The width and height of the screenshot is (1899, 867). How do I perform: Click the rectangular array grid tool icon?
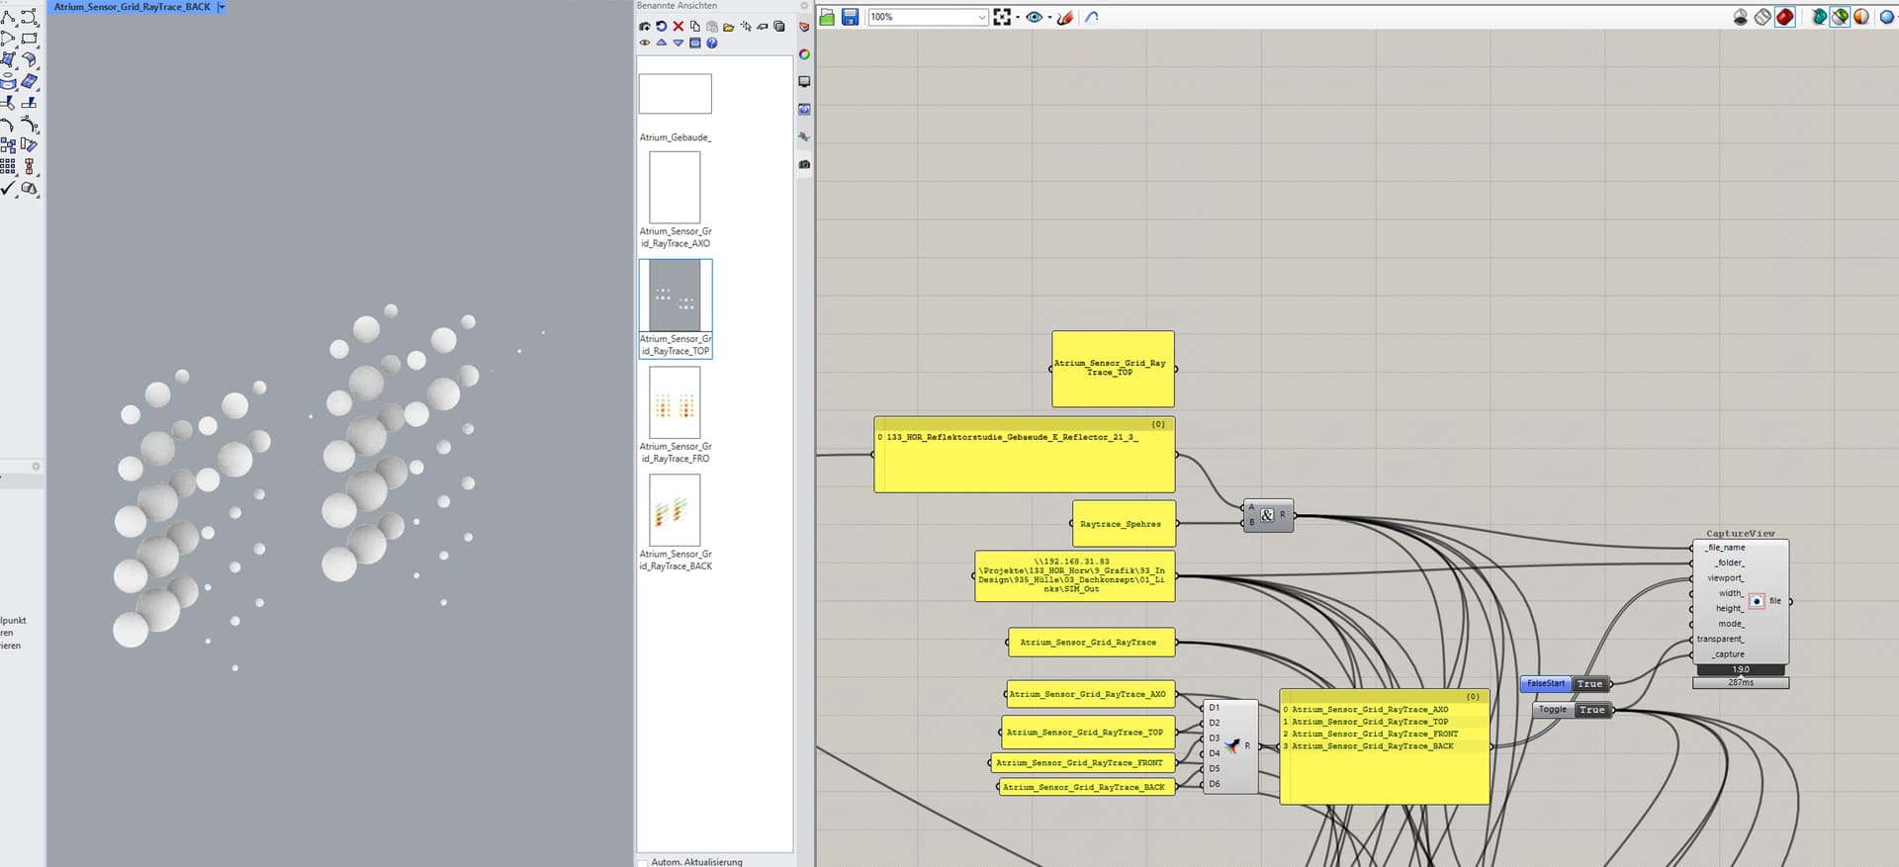pos(8,166)
